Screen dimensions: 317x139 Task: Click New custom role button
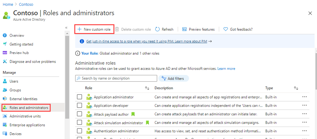[x=95, y=29]
